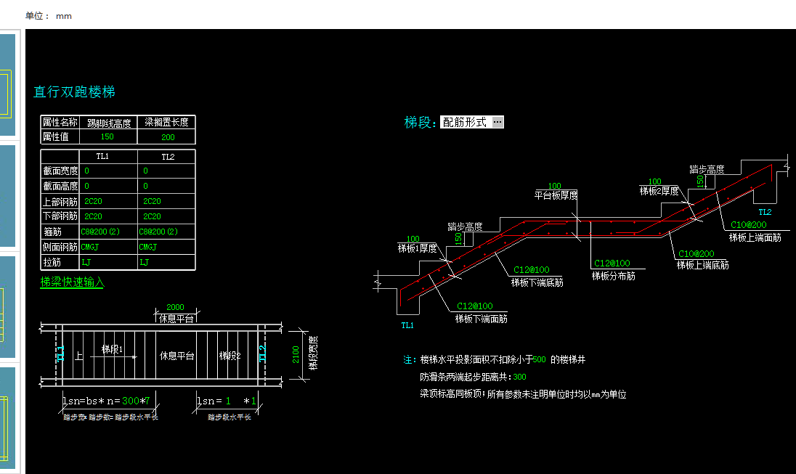Open the 配筋形式 ellipsis button
This screenshot has width=796, height=474.
pyautogui.click(x=497, y=122)
